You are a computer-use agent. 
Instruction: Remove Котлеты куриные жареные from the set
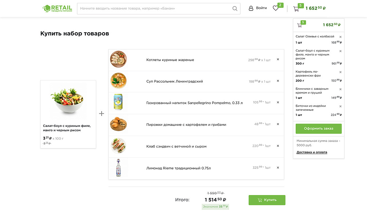(278, 59)
